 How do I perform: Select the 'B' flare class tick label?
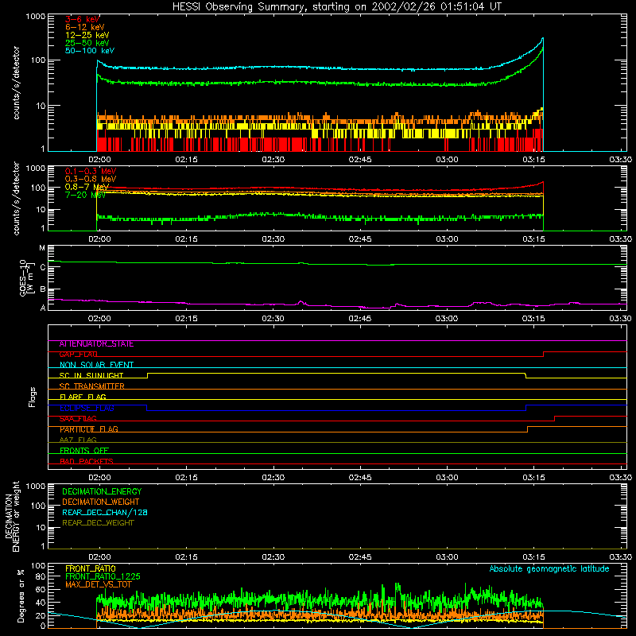43,289
